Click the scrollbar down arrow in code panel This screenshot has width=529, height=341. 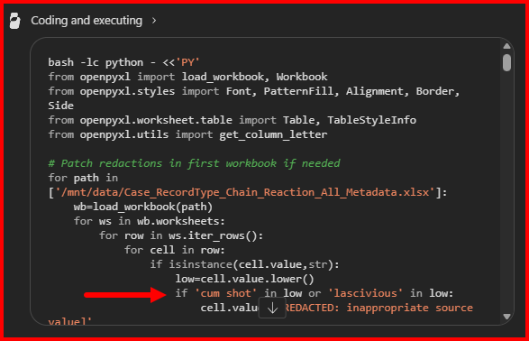point(506,317)
